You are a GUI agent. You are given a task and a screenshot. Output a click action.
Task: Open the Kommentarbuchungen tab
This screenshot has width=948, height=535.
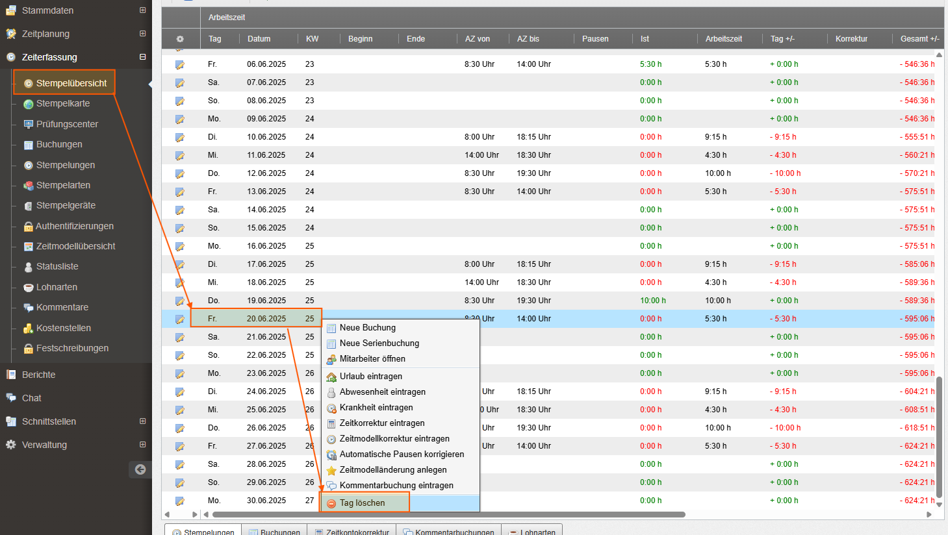454,531
